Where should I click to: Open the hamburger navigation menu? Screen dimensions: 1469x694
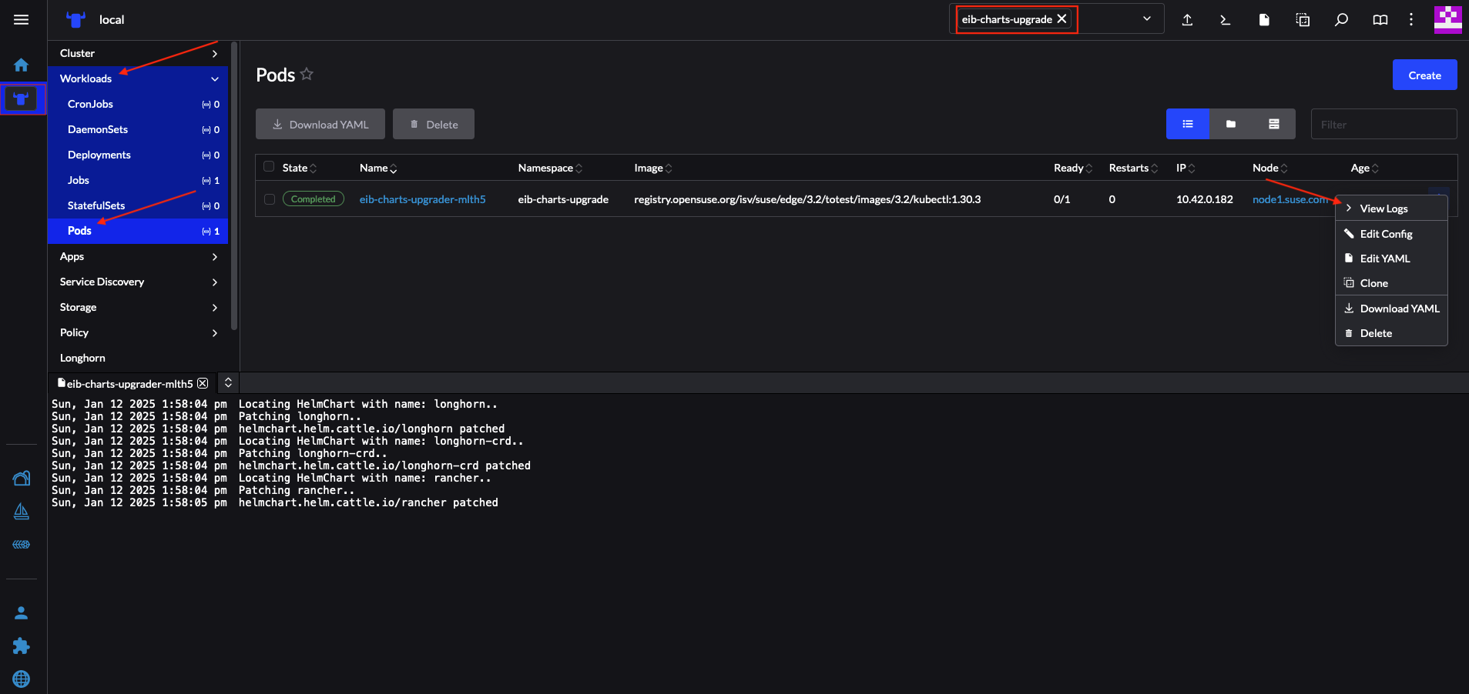(x=21, y=19)
